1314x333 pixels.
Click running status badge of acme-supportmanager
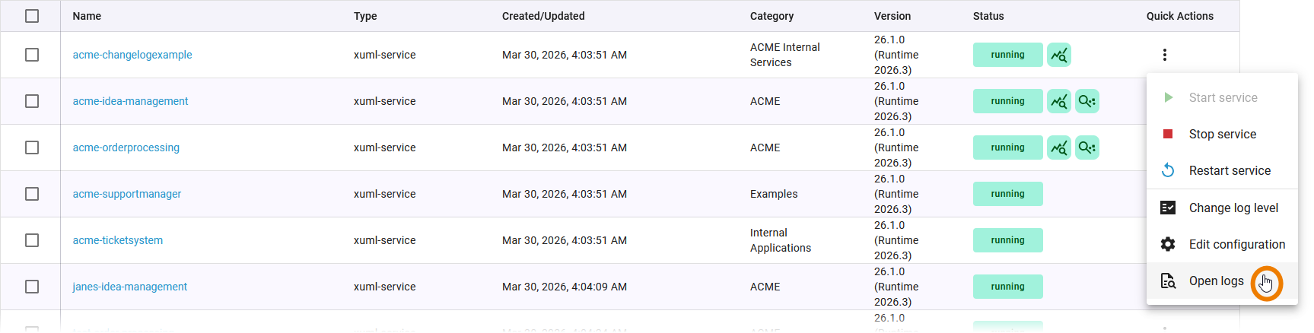(1007, 194)
